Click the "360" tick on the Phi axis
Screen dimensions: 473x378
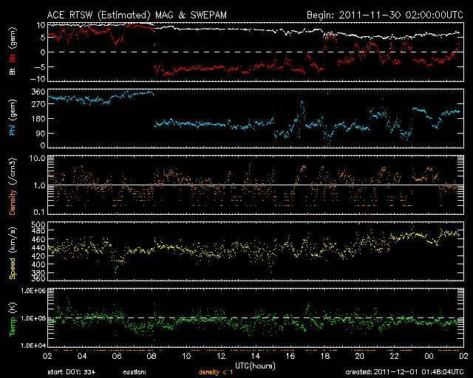(x=38, y=92)
